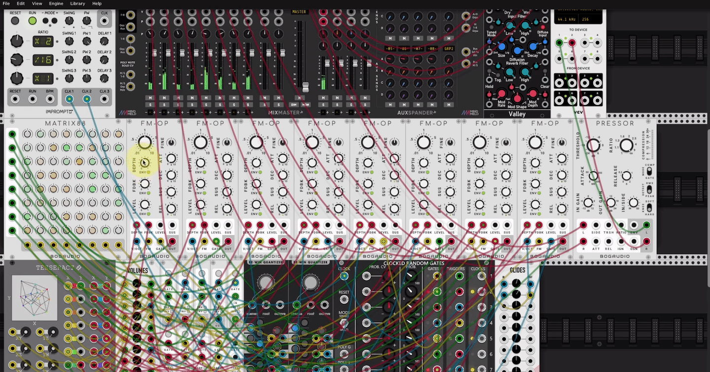Screen dimensions: 710x372
Task: Open the Engine menu
Action: click(x=56, y=3)
